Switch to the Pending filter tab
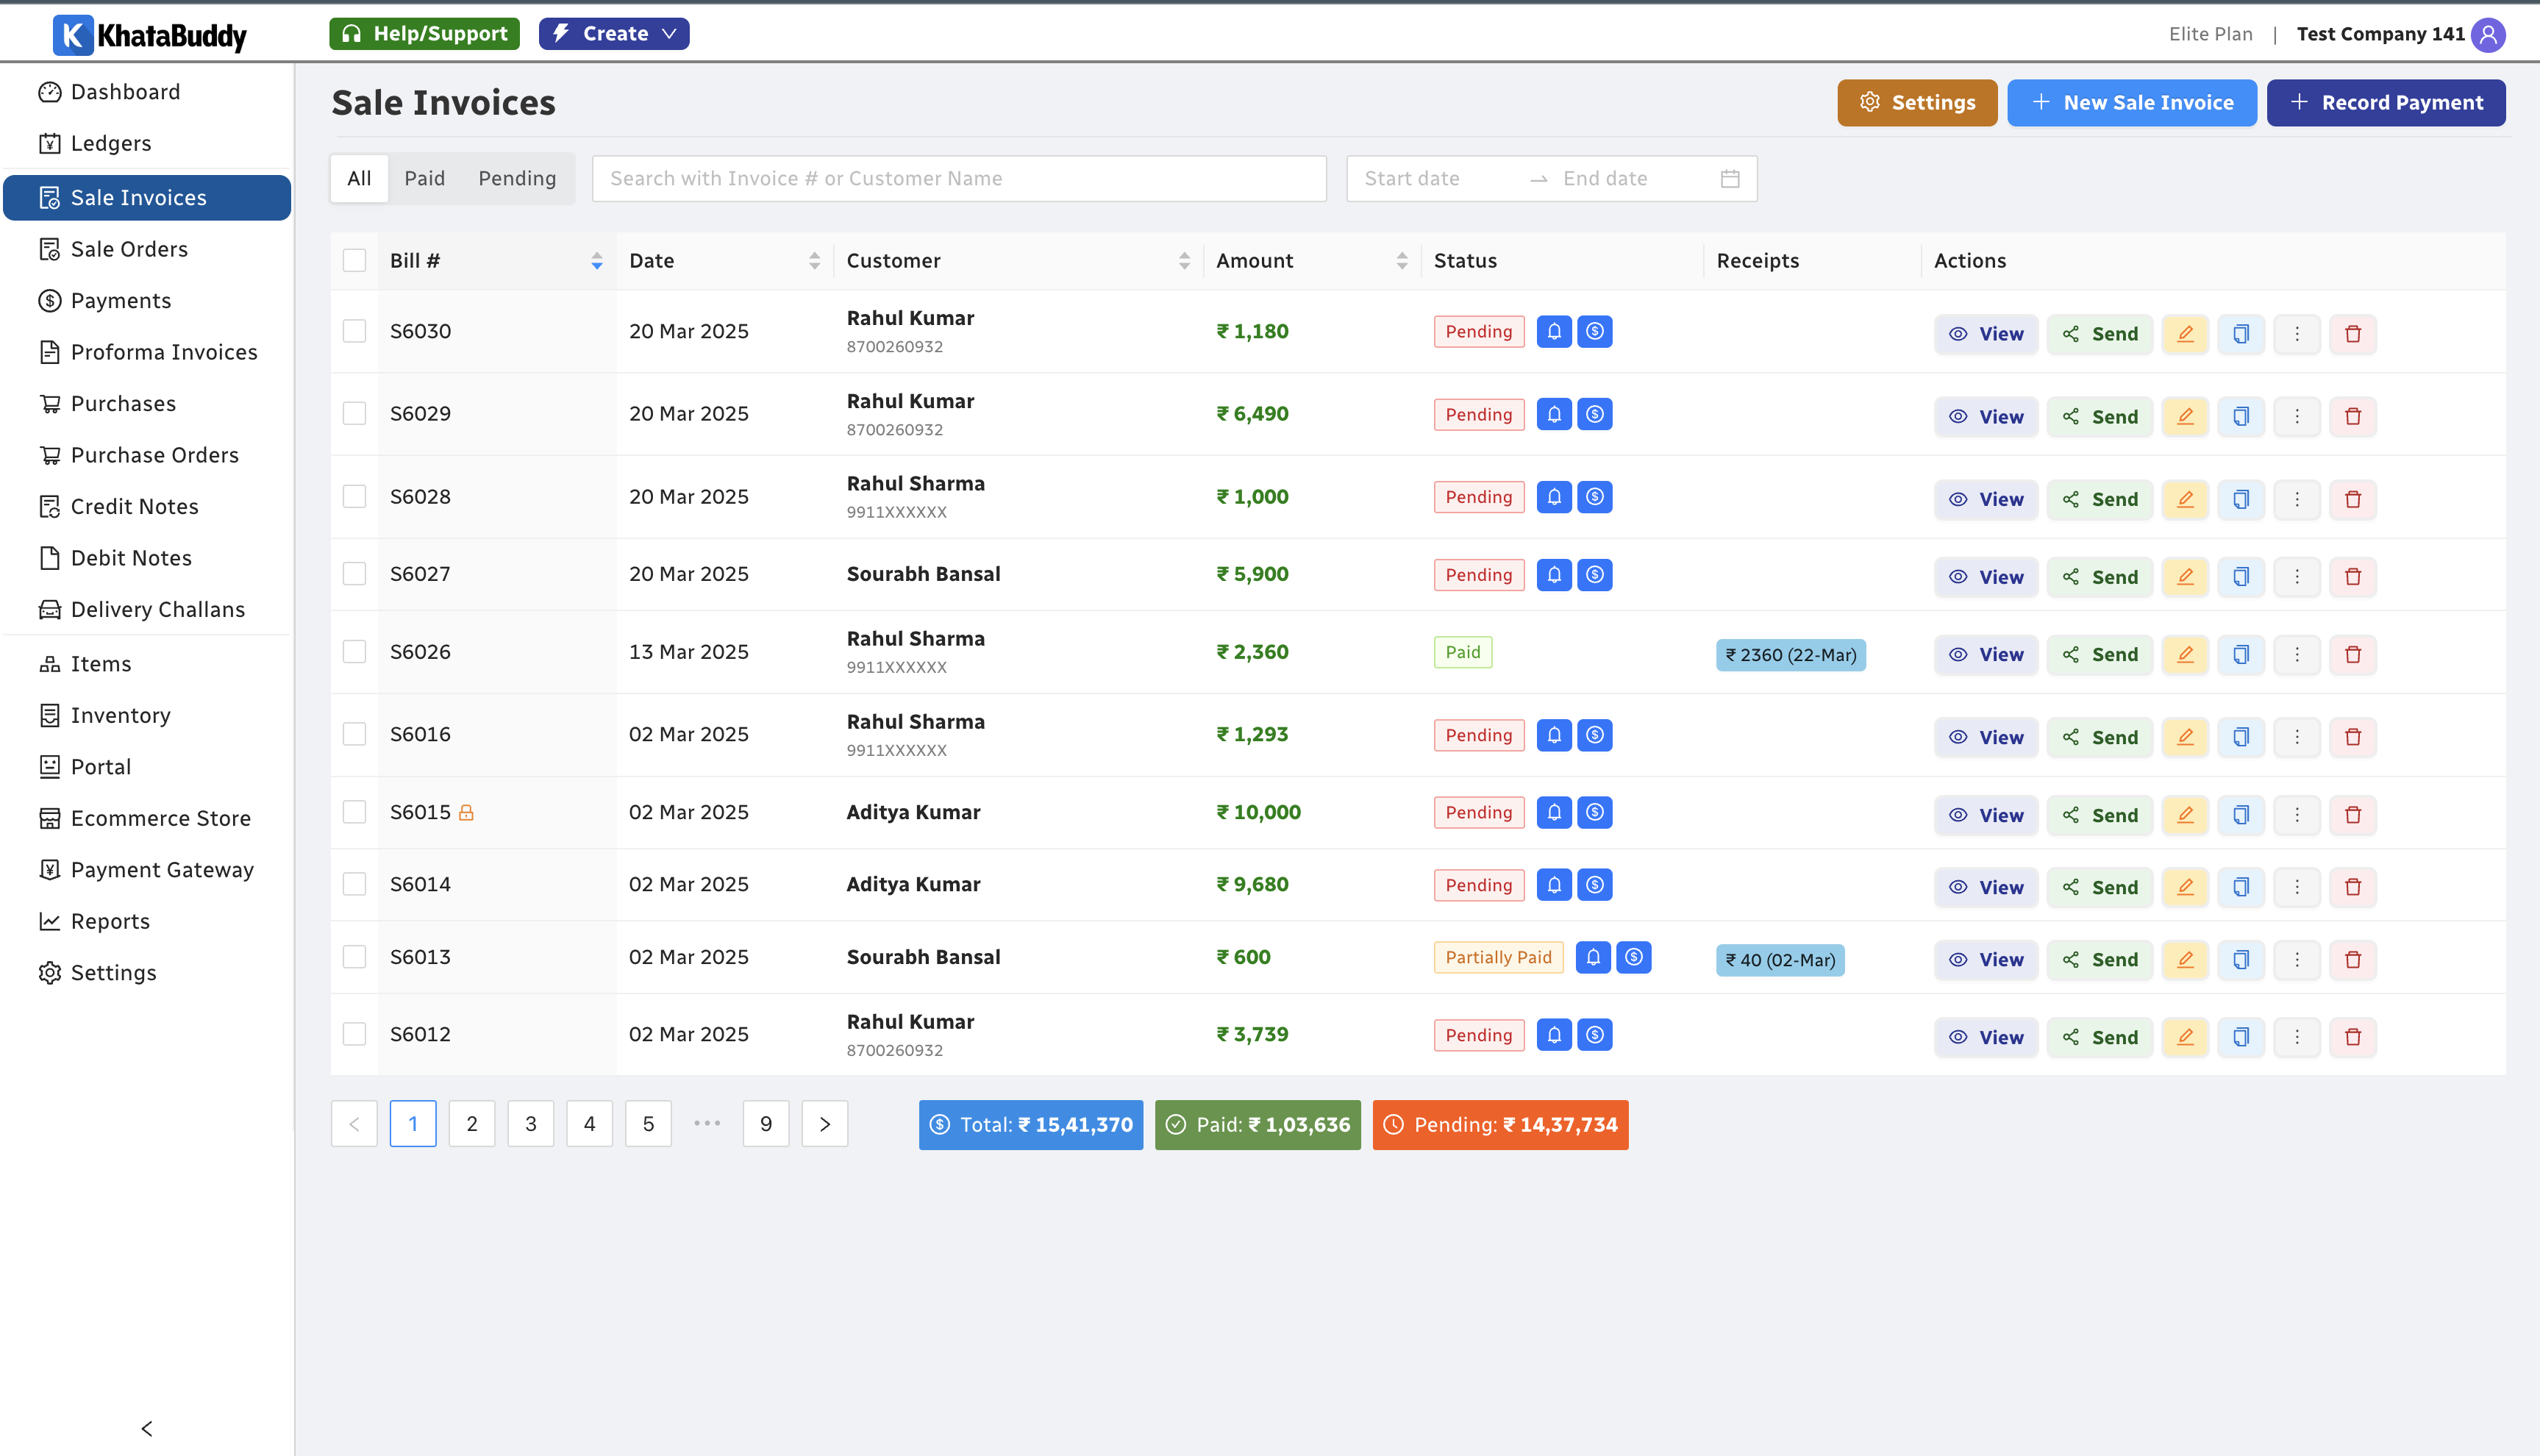 coord(516,179)
